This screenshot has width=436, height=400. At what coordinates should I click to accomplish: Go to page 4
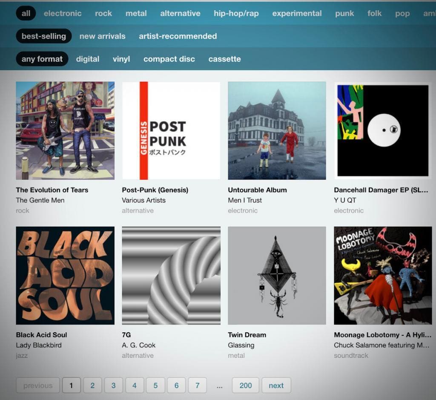135,385
